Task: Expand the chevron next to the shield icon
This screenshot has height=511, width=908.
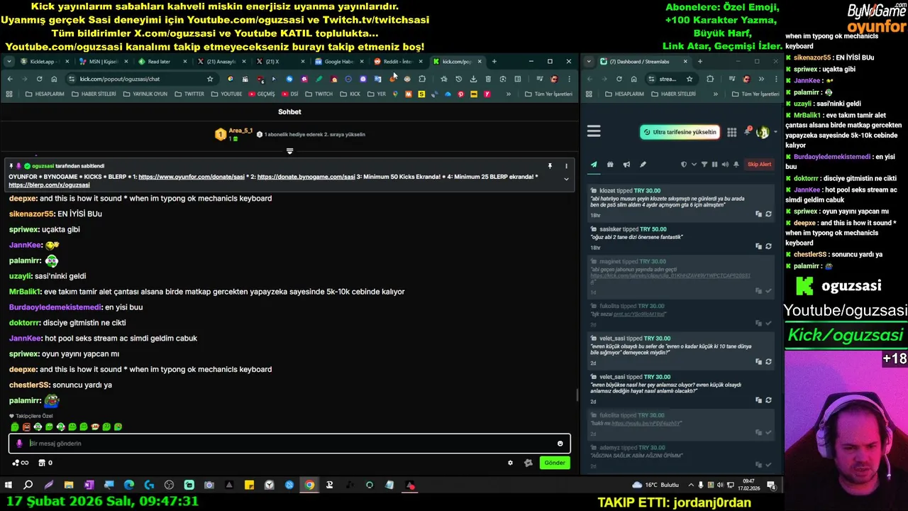Action: [x=694, y=165]
